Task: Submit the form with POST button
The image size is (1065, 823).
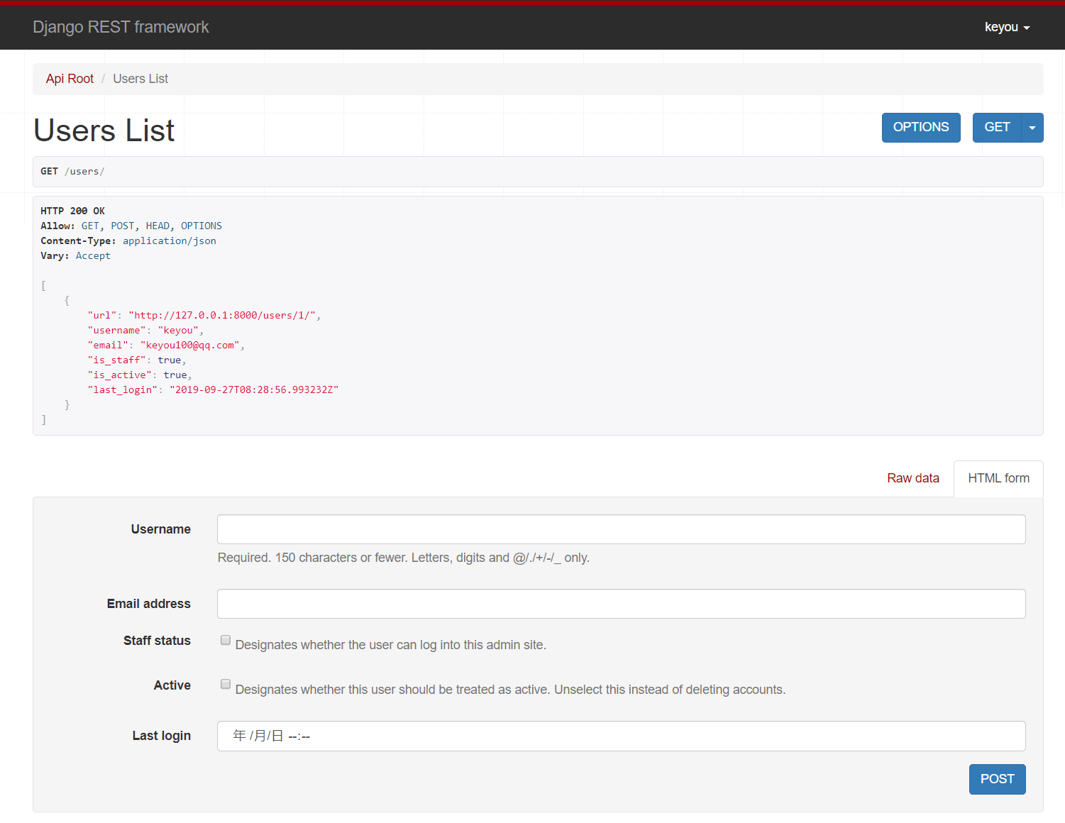Action: pyautogui.click(x=996, y=779)
